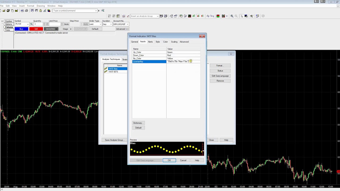Switch to Scaling tab
The image size is (340, 191).
(x=174, y=42)
